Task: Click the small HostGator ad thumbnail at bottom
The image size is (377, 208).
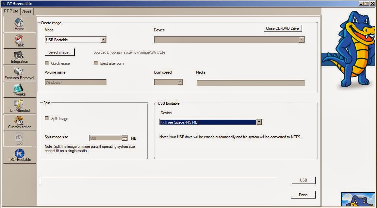Action: coord(358,199)
